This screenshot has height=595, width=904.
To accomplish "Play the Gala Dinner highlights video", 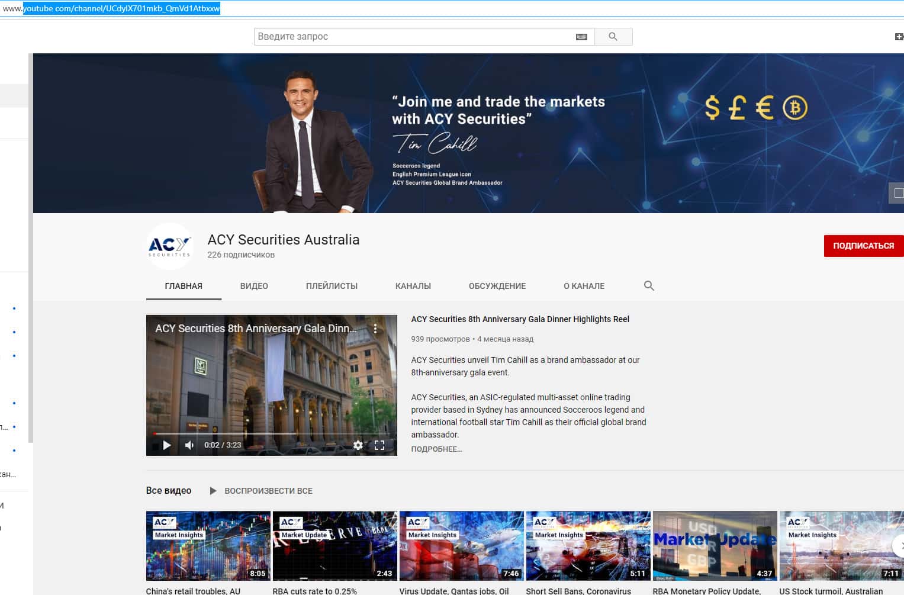I will (x=167, y=445).
